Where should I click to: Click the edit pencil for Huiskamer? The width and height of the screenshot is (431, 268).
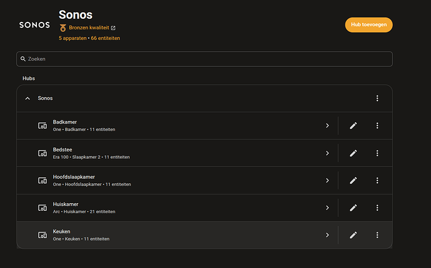[x=353, y=208]
